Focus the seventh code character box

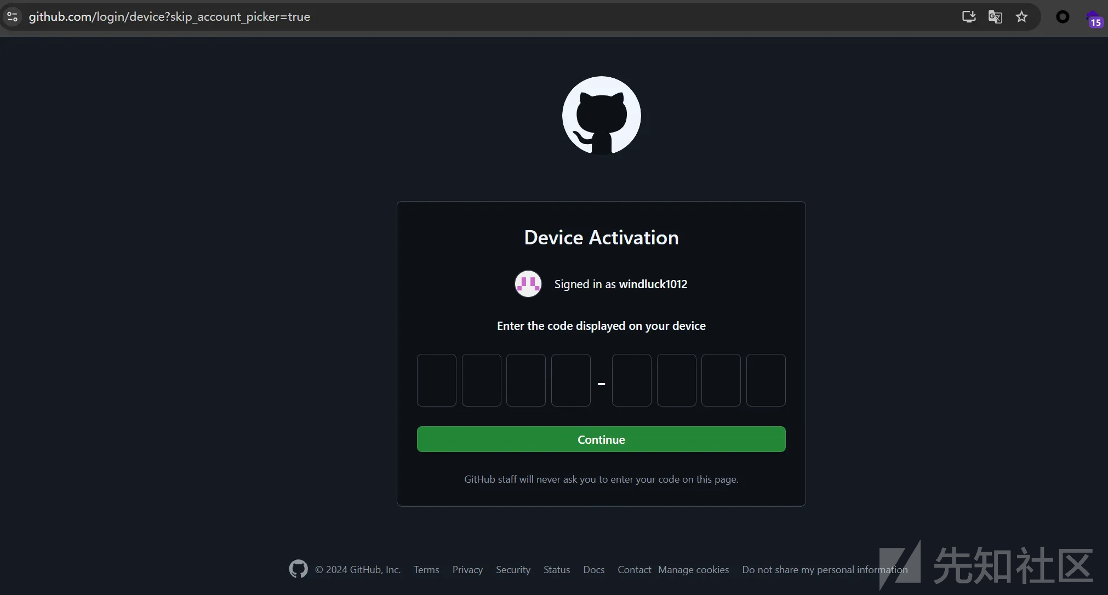(721, 380)
